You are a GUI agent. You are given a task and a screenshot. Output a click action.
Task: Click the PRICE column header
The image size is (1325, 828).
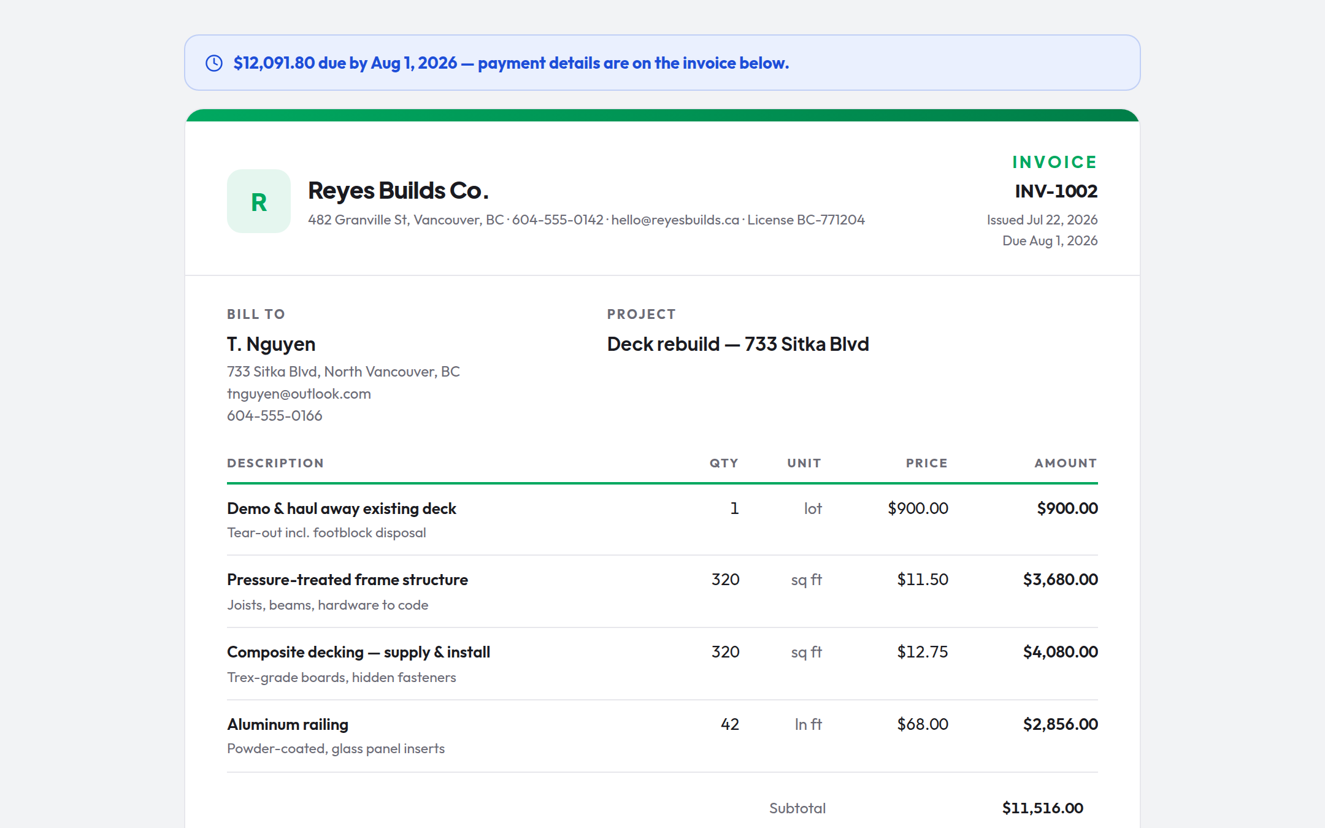927,463
